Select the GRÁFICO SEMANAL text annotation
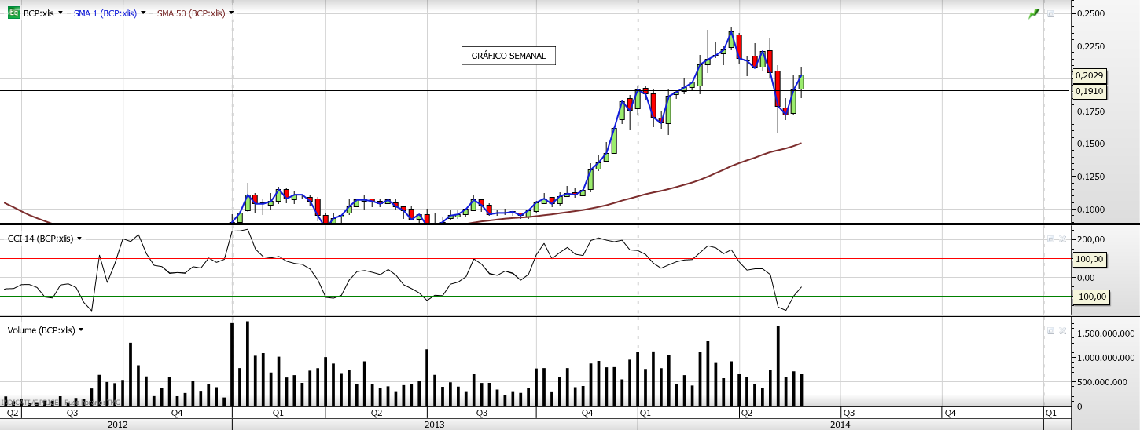The image size is (1140, 430). pyautogui.click(x=508, y=56)
